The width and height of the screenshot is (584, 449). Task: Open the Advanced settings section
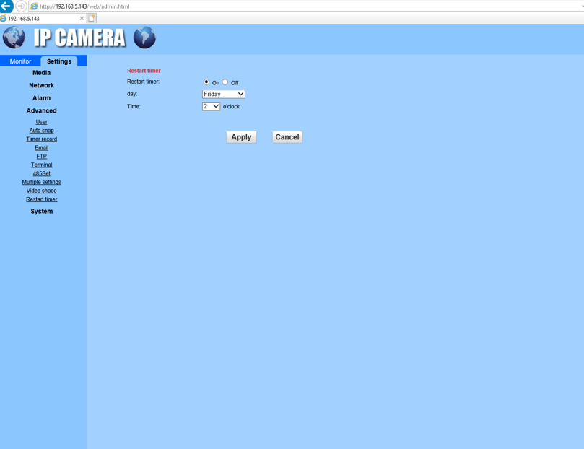[41, 110]
